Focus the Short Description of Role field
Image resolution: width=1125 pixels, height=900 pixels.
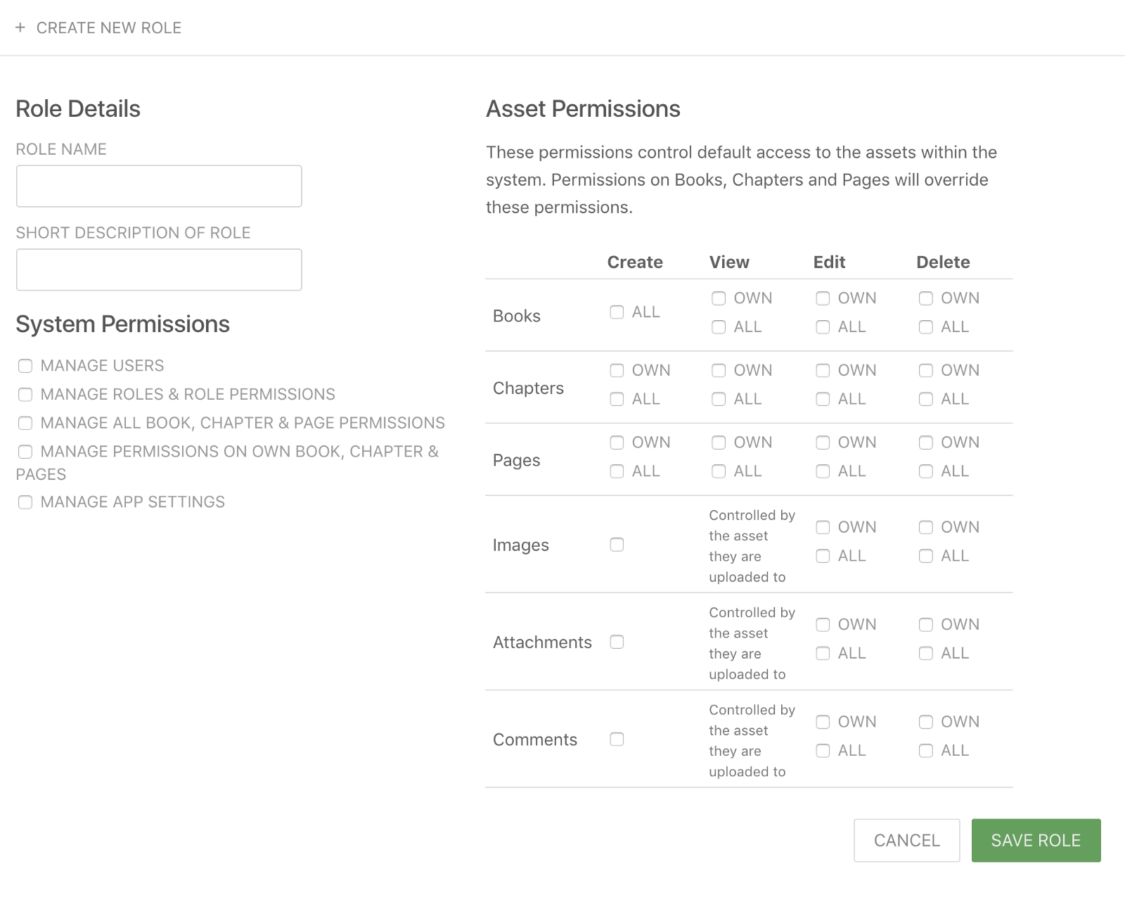(x=159, y=270)
